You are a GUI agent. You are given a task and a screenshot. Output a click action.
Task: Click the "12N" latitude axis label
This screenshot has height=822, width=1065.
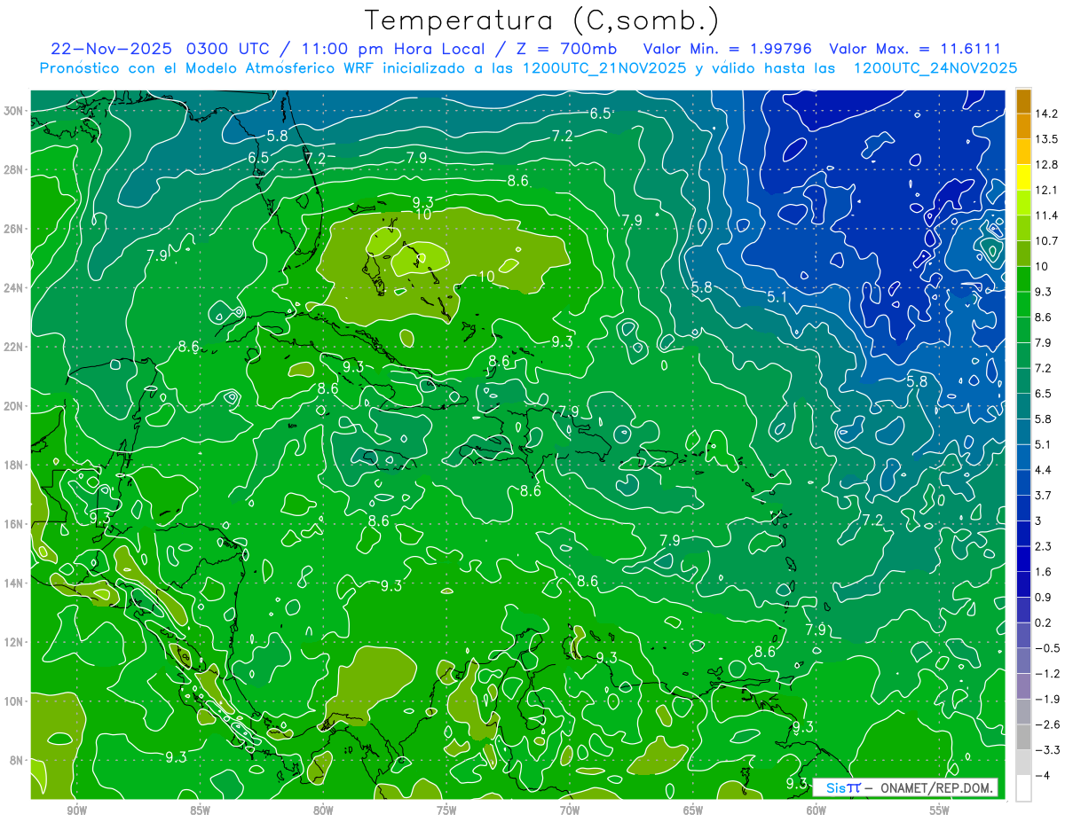pyautogui.click(x=12, y=642)
